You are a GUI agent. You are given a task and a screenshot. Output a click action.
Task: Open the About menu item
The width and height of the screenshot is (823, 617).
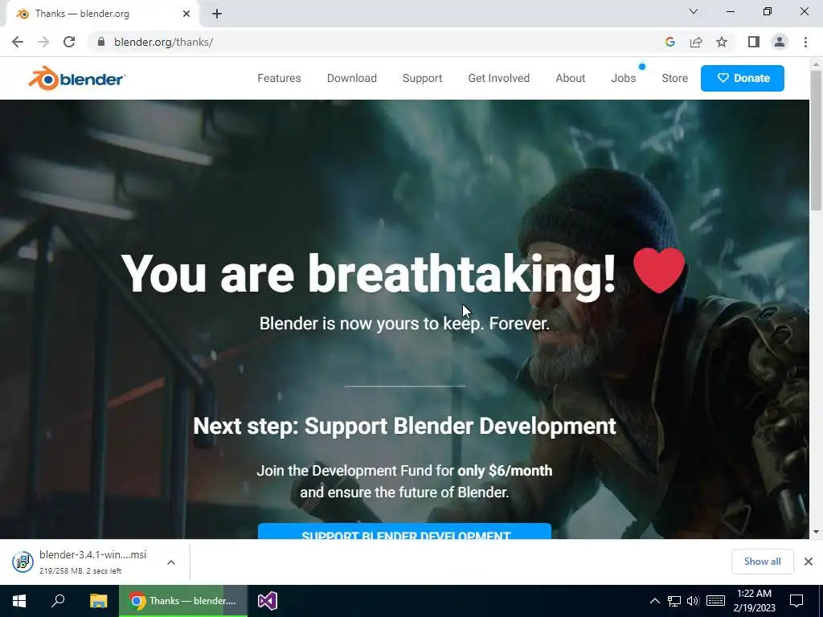571,78
